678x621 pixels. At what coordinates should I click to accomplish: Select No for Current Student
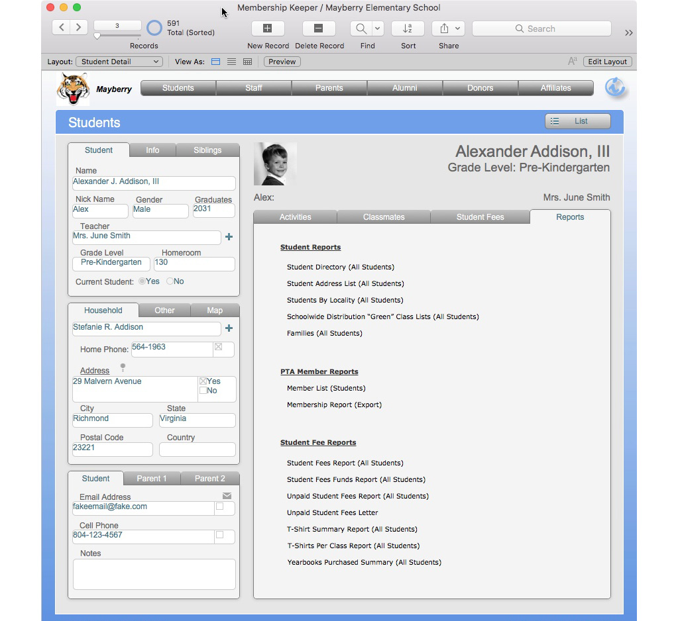click(x=170, y=281)
